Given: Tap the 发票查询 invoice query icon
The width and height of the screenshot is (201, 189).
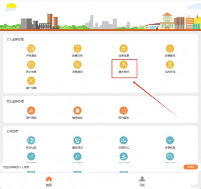Looking at the screenshot, I should (77, 65).
